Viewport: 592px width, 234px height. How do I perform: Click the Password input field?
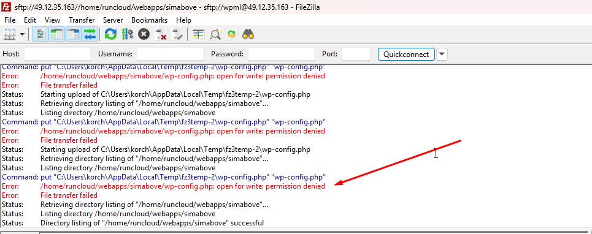(281, 55)
